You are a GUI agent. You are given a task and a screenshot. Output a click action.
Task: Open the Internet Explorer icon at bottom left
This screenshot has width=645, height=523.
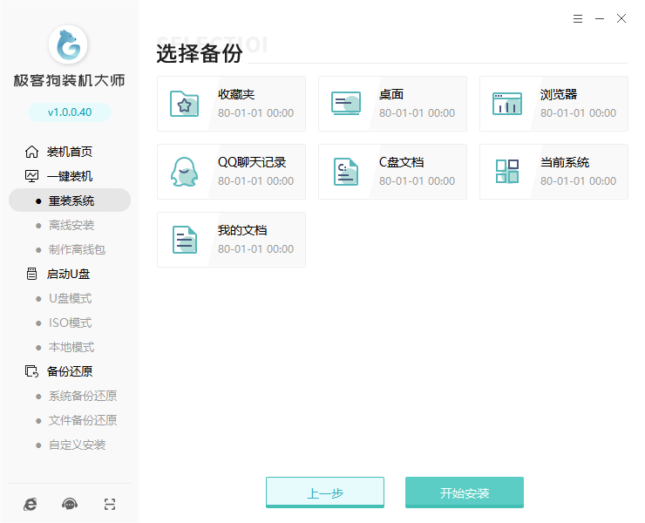[31, 504]
